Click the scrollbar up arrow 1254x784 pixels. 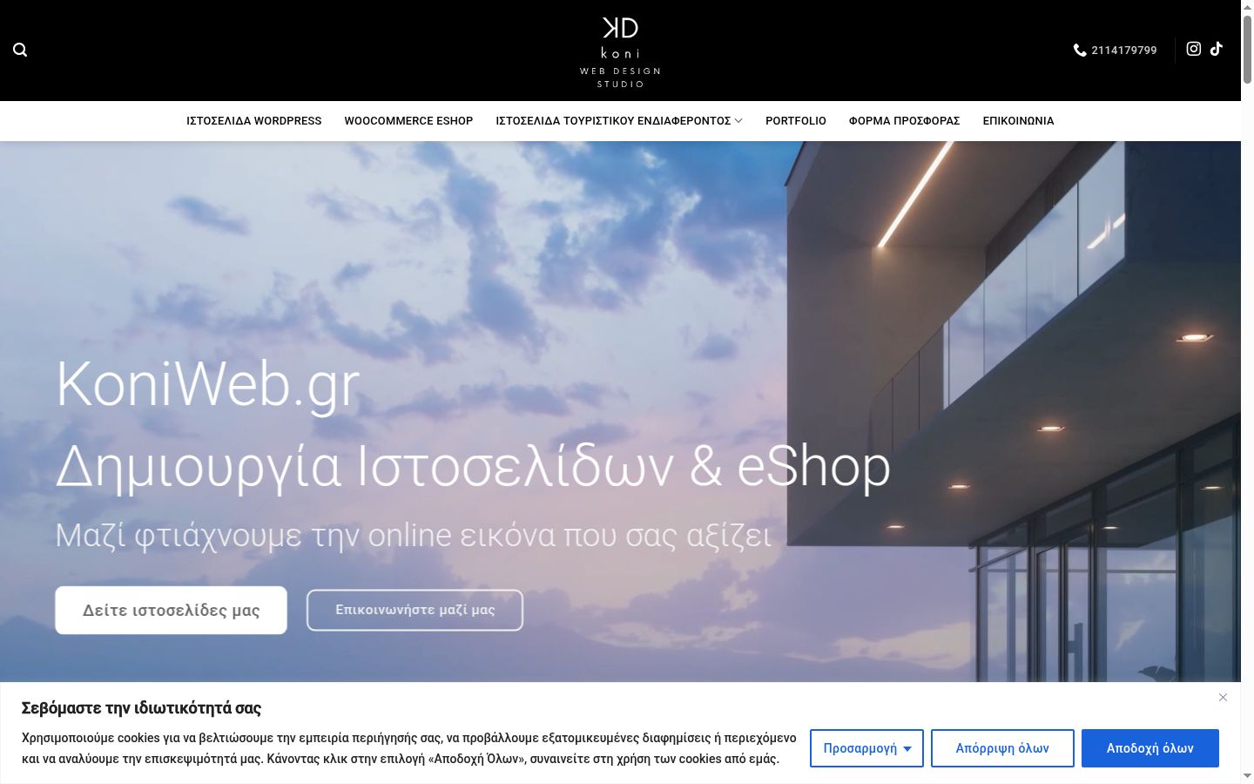(x=1247, y=6)
